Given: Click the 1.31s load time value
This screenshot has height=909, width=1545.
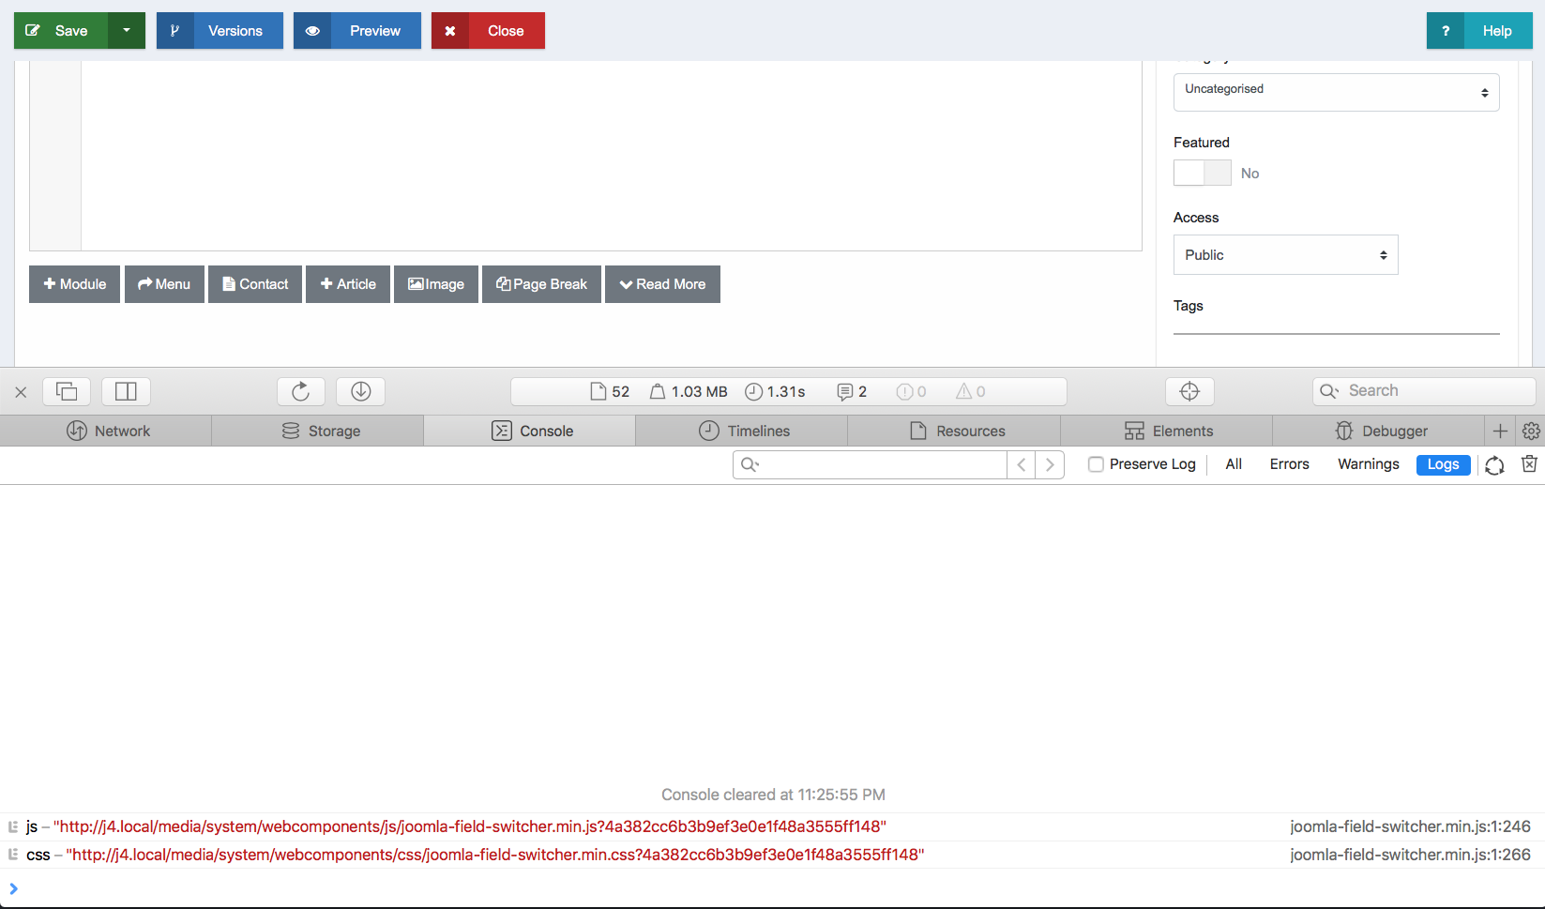Looking at the screenshot, I should click(x=786, y=391).
